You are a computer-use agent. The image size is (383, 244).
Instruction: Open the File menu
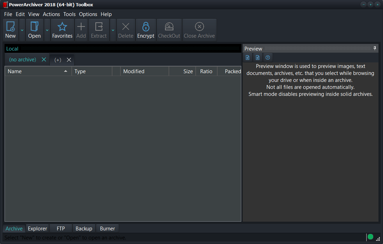[x=8, y=14]
